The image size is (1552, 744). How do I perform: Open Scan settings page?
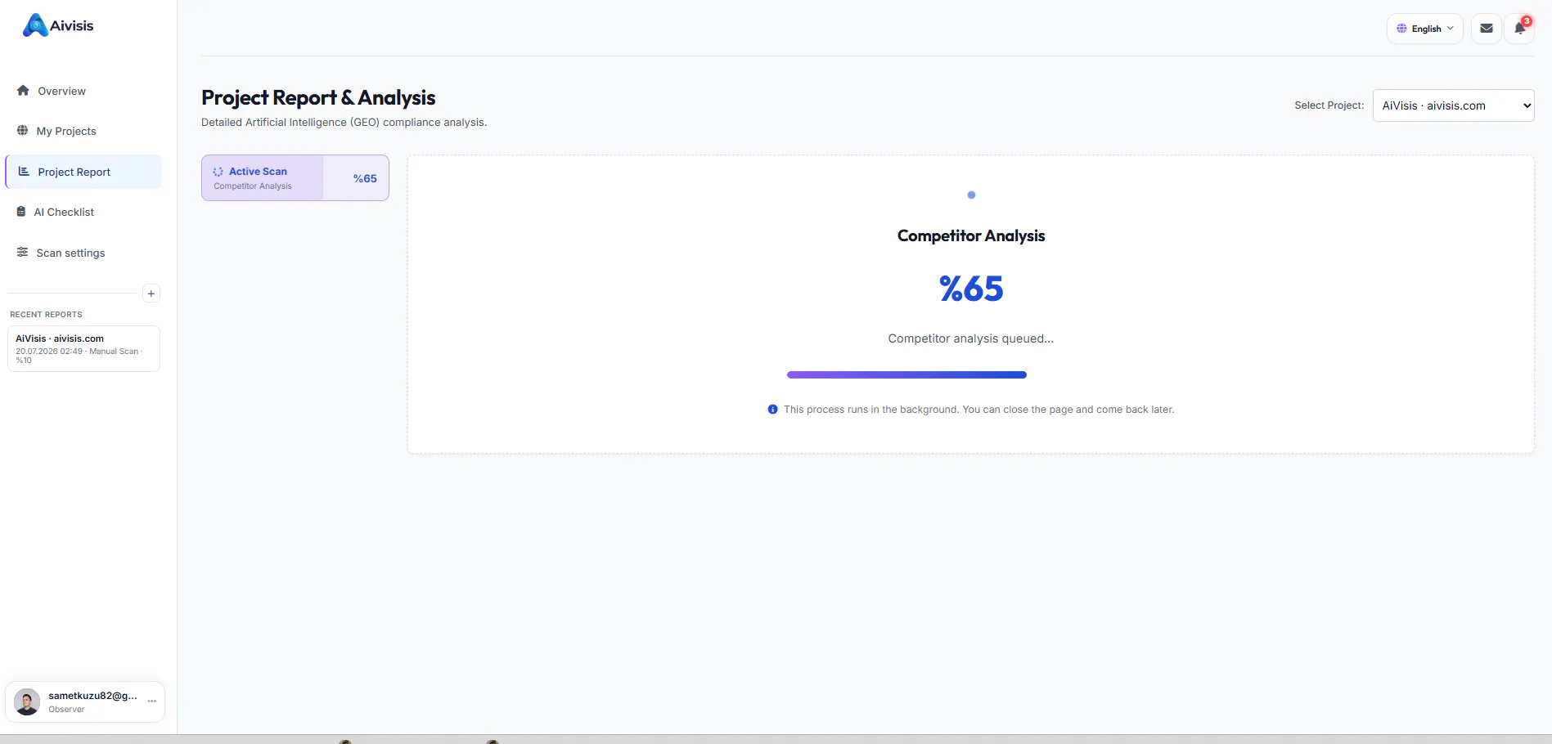point(83,253)
